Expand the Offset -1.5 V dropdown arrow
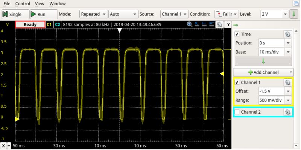301x150 pixels. (x=288, y=91)
